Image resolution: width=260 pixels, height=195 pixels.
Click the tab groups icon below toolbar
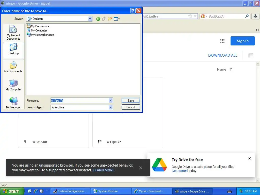[257, 30]
